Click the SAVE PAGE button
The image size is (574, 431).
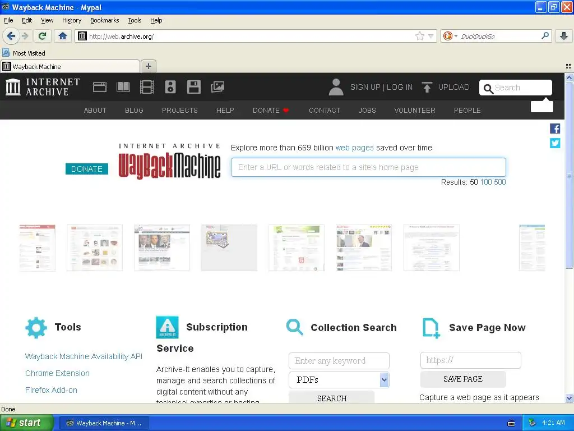point(463,379)
